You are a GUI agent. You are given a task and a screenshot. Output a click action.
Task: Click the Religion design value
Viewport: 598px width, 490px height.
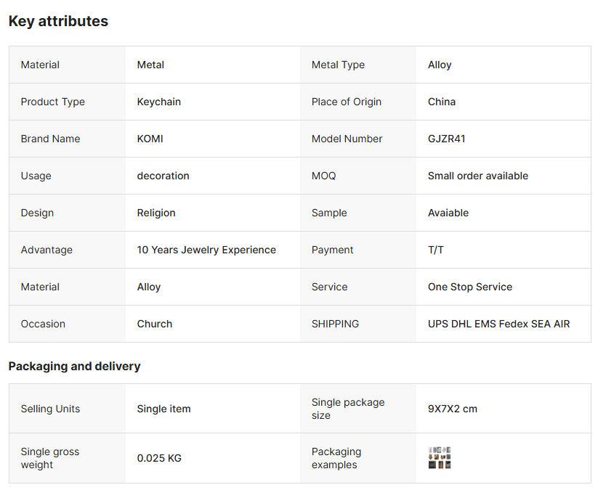(156, 213)
